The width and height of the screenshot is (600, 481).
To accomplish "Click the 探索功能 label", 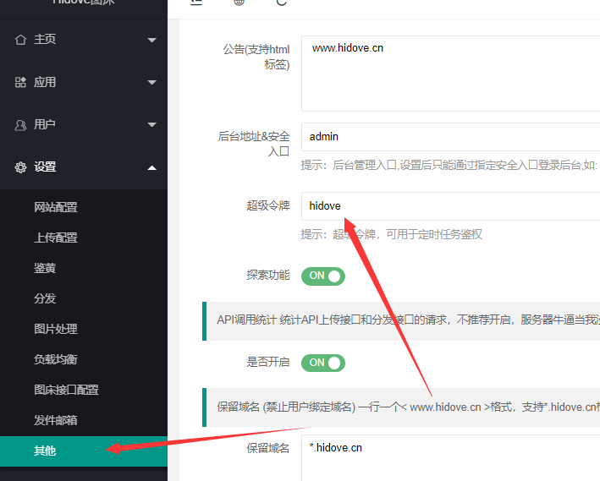I will 268,275.
